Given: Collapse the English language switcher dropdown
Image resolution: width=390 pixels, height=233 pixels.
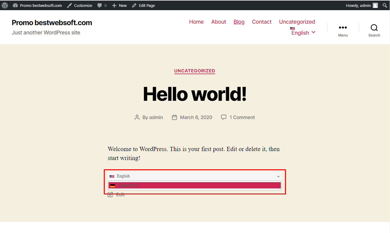Looking at the screenshot, I should click(x=195, y=176).
